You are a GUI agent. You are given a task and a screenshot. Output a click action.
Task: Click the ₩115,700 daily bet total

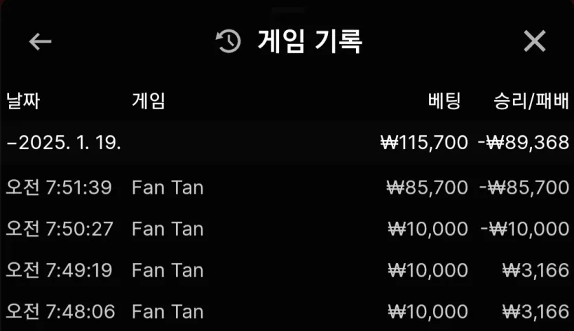[424, 142]
